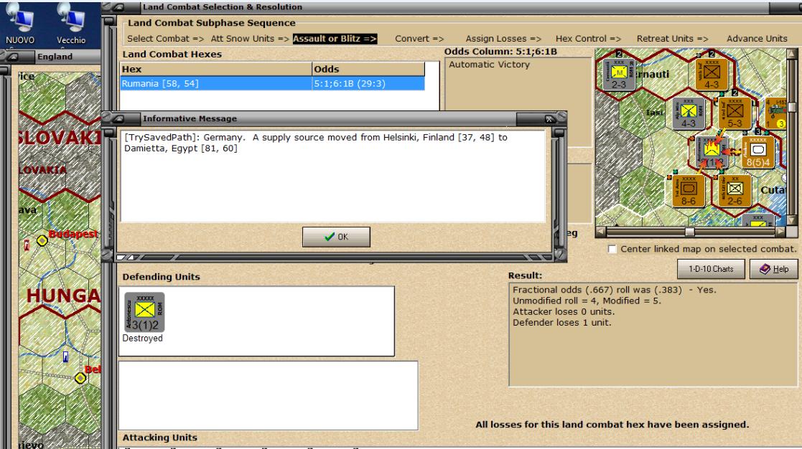Toggle Center linked map on selected combat
The height and width of the screenshot is (449, 802).
point(612,249)
